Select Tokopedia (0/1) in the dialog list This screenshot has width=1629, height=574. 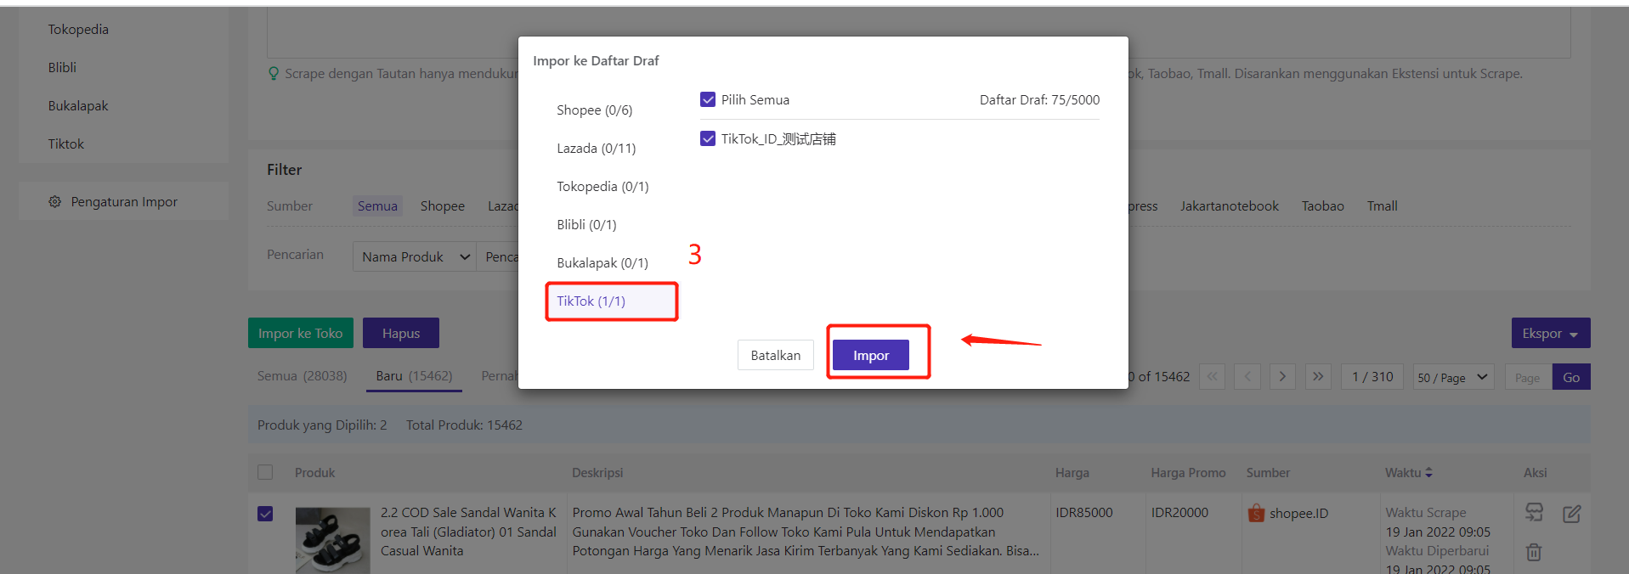pyautogui.click(x=602, y=187)
